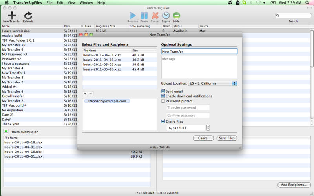This screenshot has width=314, height=196.
Task: Click the Add Recipients button
Action: click(x=294, y=185)
